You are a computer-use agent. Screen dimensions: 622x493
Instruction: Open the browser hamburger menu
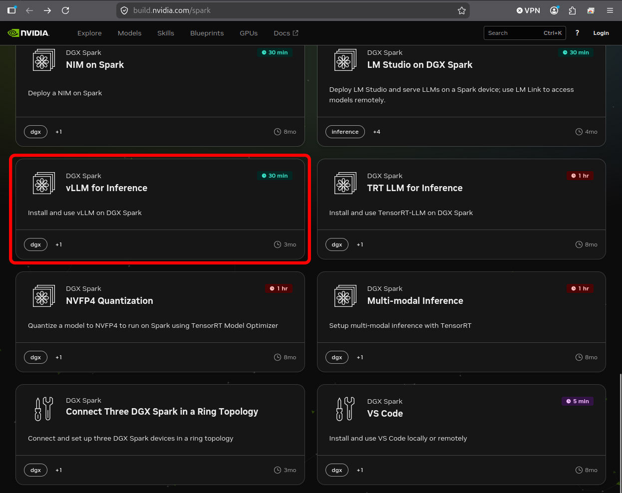click(610, 10)
